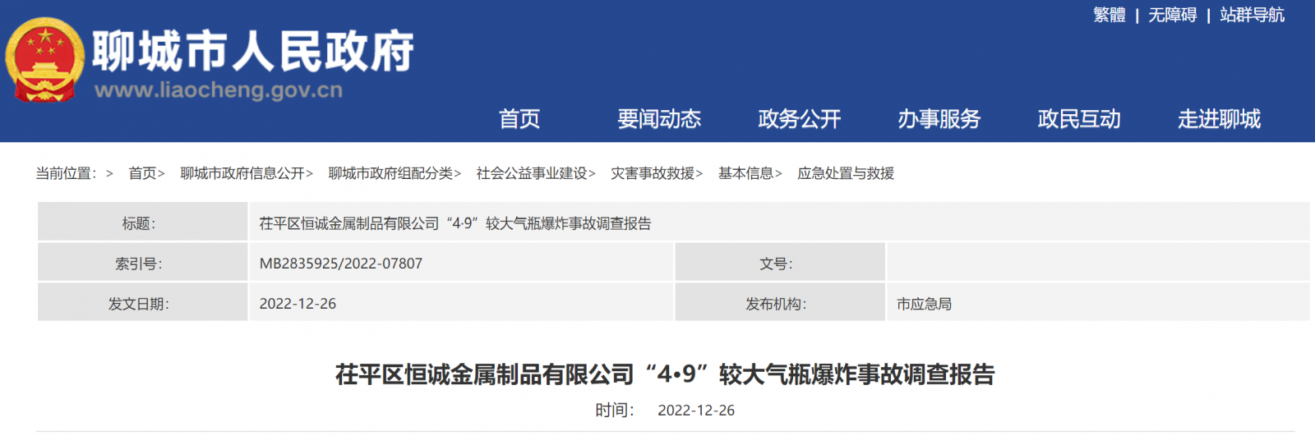Open the 要闻动态 navigation menu
Image resolution: width=1315 pixels, height=436 pixels.
coord(659,119)
